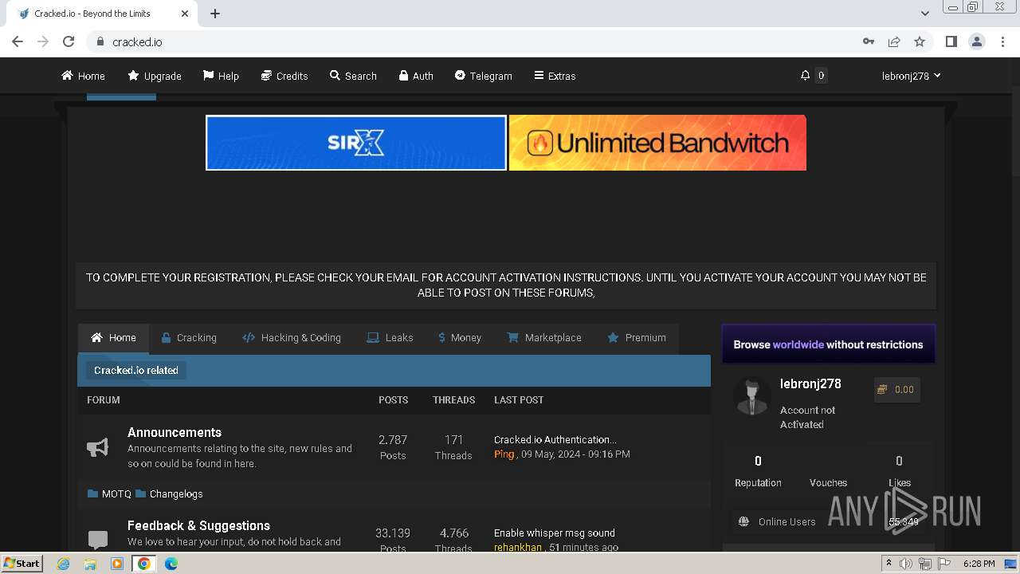Image resolution: width=1020 pixels, height=574 pixels.
Task: Click the lebronj278 profile avatar
Action: point(751,396)
